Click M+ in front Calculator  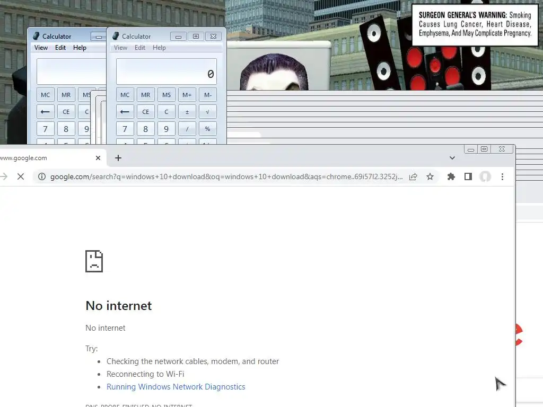(187, 95)
